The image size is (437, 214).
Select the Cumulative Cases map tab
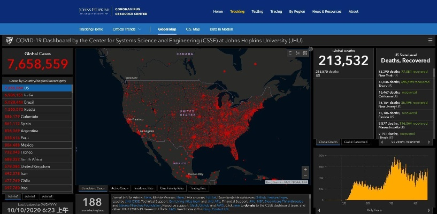point(93,188)
